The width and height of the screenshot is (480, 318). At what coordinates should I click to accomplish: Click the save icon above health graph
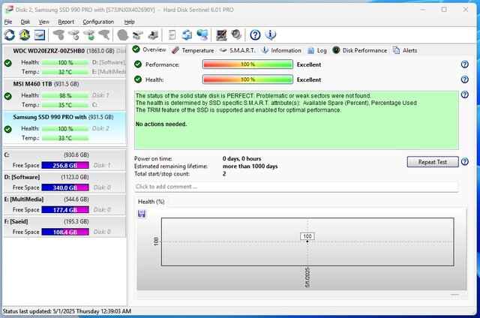pos(142,214)
